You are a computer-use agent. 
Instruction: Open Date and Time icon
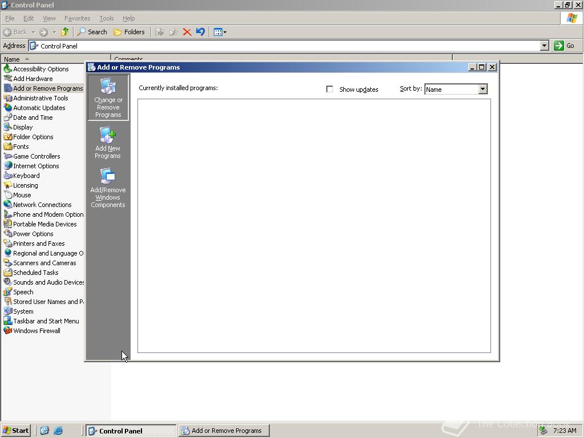point(8,117)
